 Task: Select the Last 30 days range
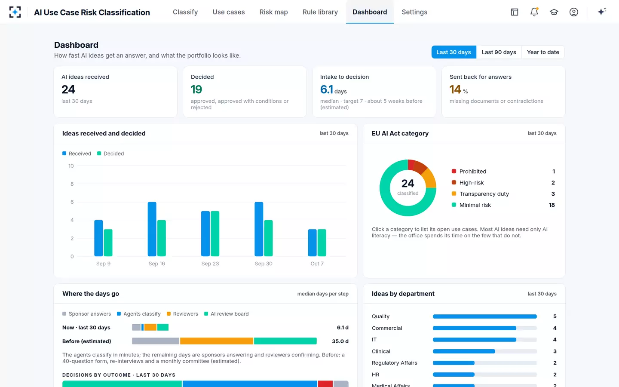(x=454, y=52)
